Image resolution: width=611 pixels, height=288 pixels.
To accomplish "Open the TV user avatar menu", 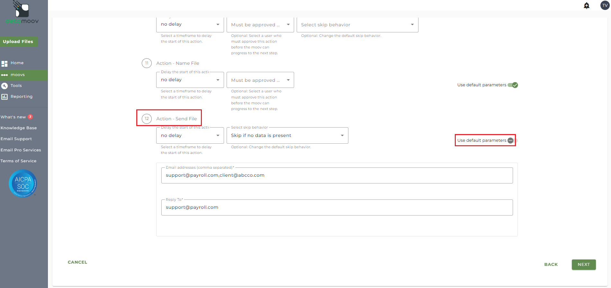I will (x=605, y=5).
